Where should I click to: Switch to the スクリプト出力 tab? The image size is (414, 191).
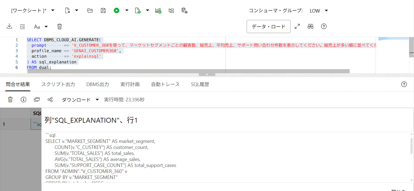58,84
